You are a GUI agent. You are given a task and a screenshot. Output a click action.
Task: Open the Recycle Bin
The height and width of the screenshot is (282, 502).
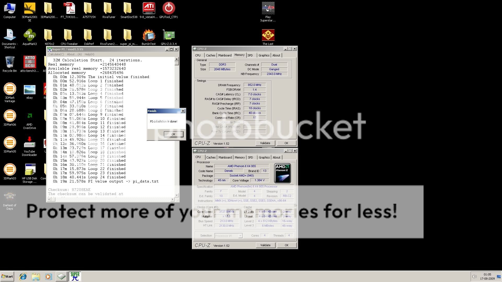[x=10, y=64]
